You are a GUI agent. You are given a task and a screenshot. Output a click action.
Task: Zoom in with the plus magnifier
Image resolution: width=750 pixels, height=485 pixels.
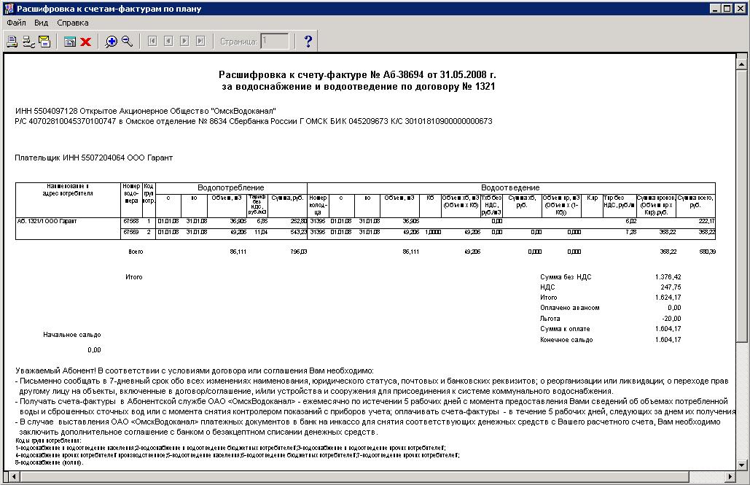(112, 42)
